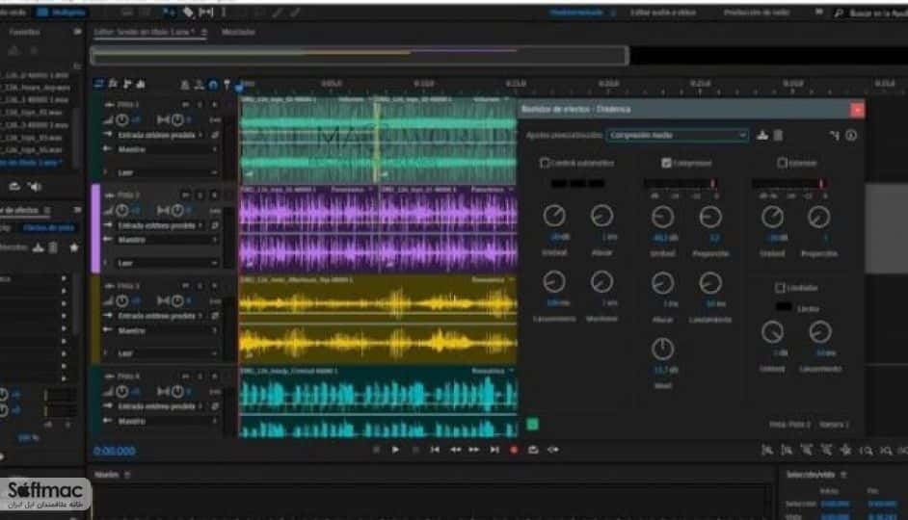Click star favorite icon in effects rack
This screenshot has height=520, width=908.
74,247
